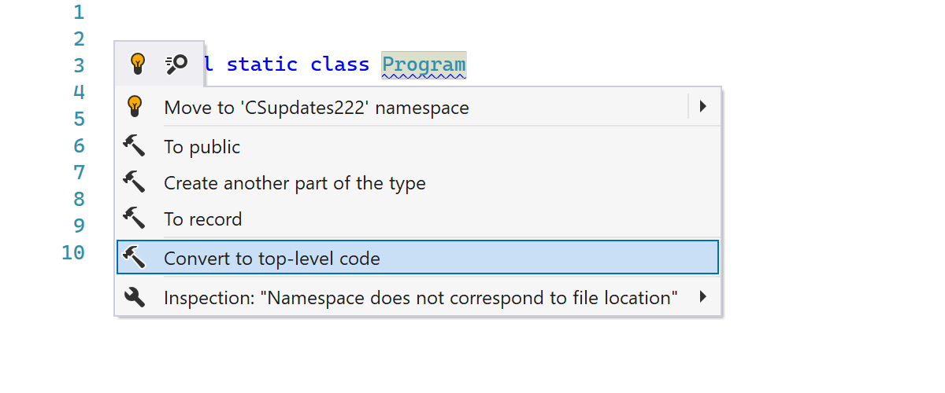Click hammer icon beside 'Create another part'
Viewport: 945px width, 393px height.
(x=135, y=182)
